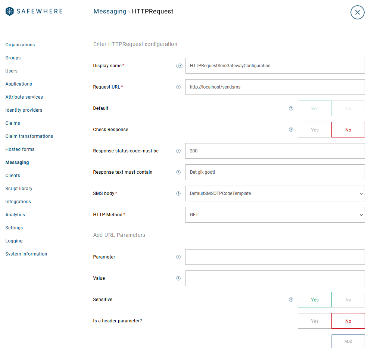This screenshot has height=353, width=371.
Task: Click the Response text must contain field
Action: [275, 172]
